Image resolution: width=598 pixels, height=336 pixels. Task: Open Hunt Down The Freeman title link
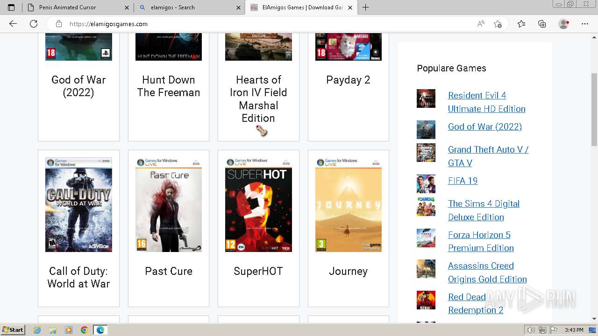coord(168,86)
